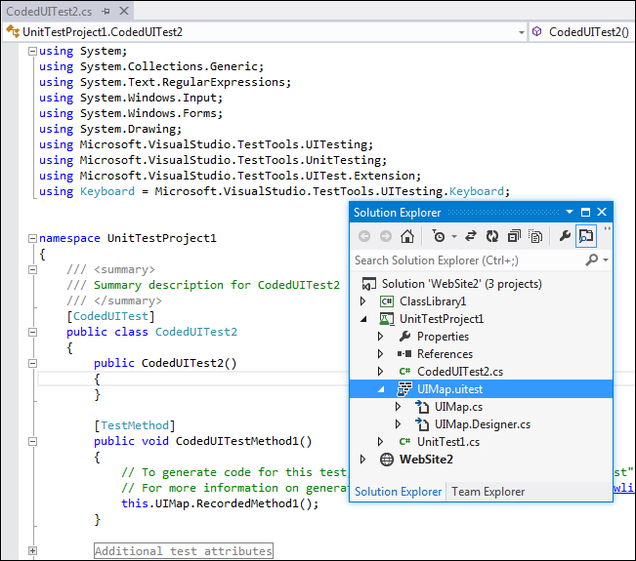636x561 pixels.
Task: Switch to the Solution Explorer bottom tab
Action: (x=398, y=492)
